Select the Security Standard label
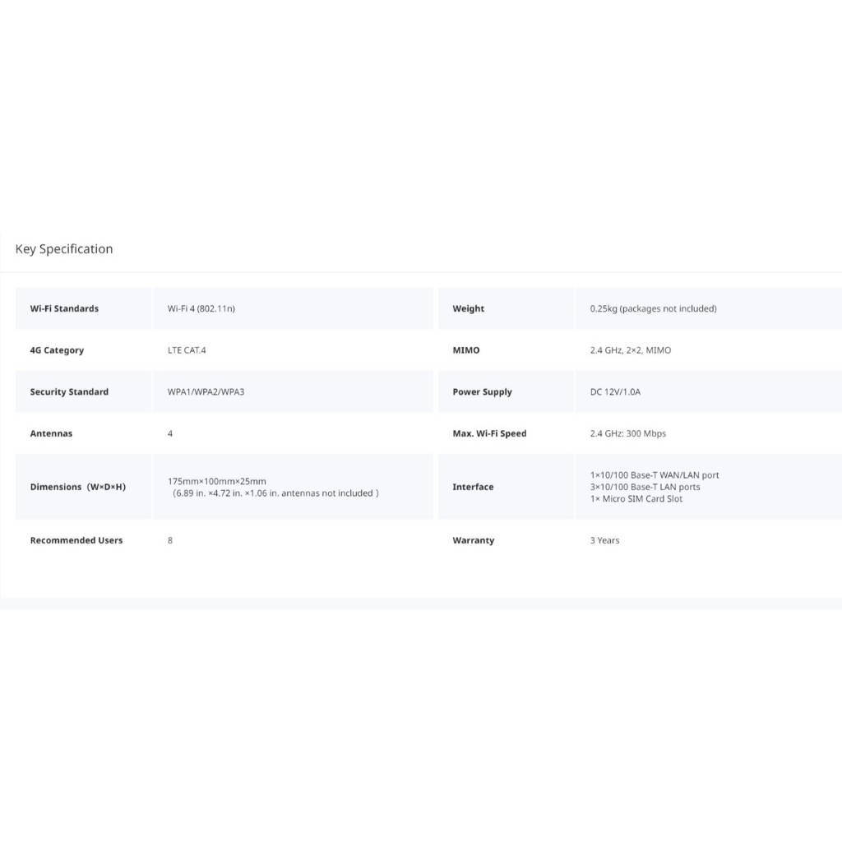Screen dimensions: 842x842 pyautogui.click(x=69, y=392)
